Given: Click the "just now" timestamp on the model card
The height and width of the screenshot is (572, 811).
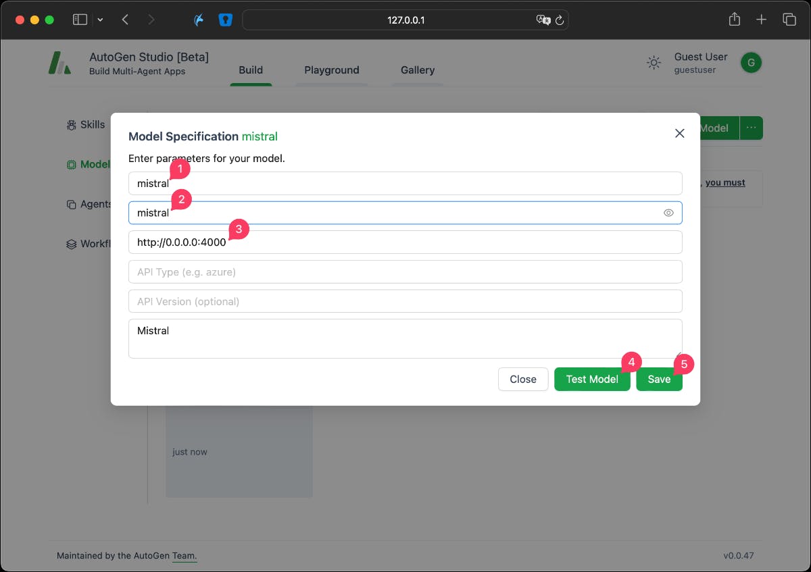Looking at the screenshot, I should pyautogui.click(x=190, y=452).
